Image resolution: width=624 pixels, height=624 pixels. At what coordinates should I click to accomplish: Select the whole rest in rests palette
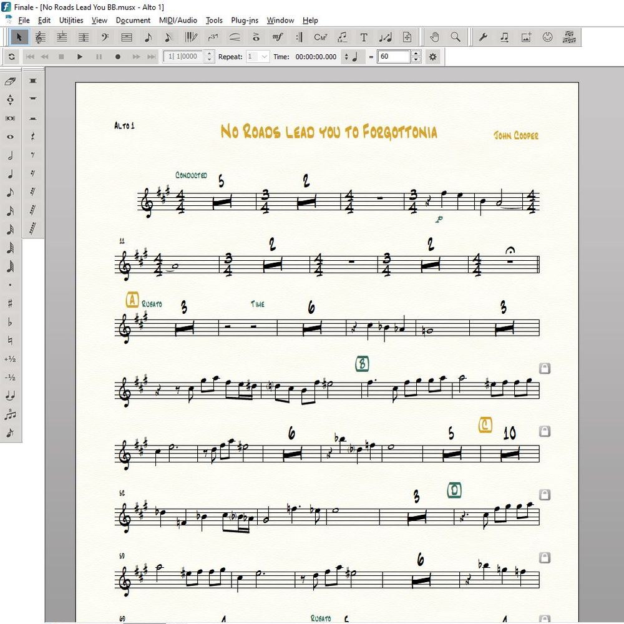[x=33, y=98]
